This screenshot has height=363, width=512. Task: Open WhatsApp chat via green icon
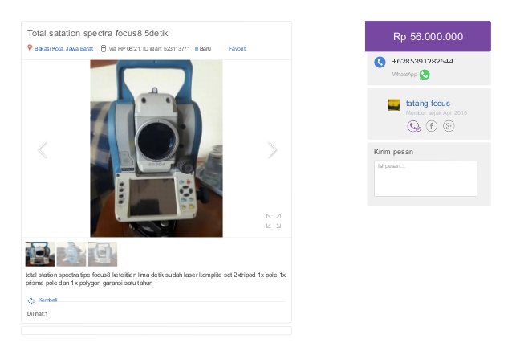[425, 75]
